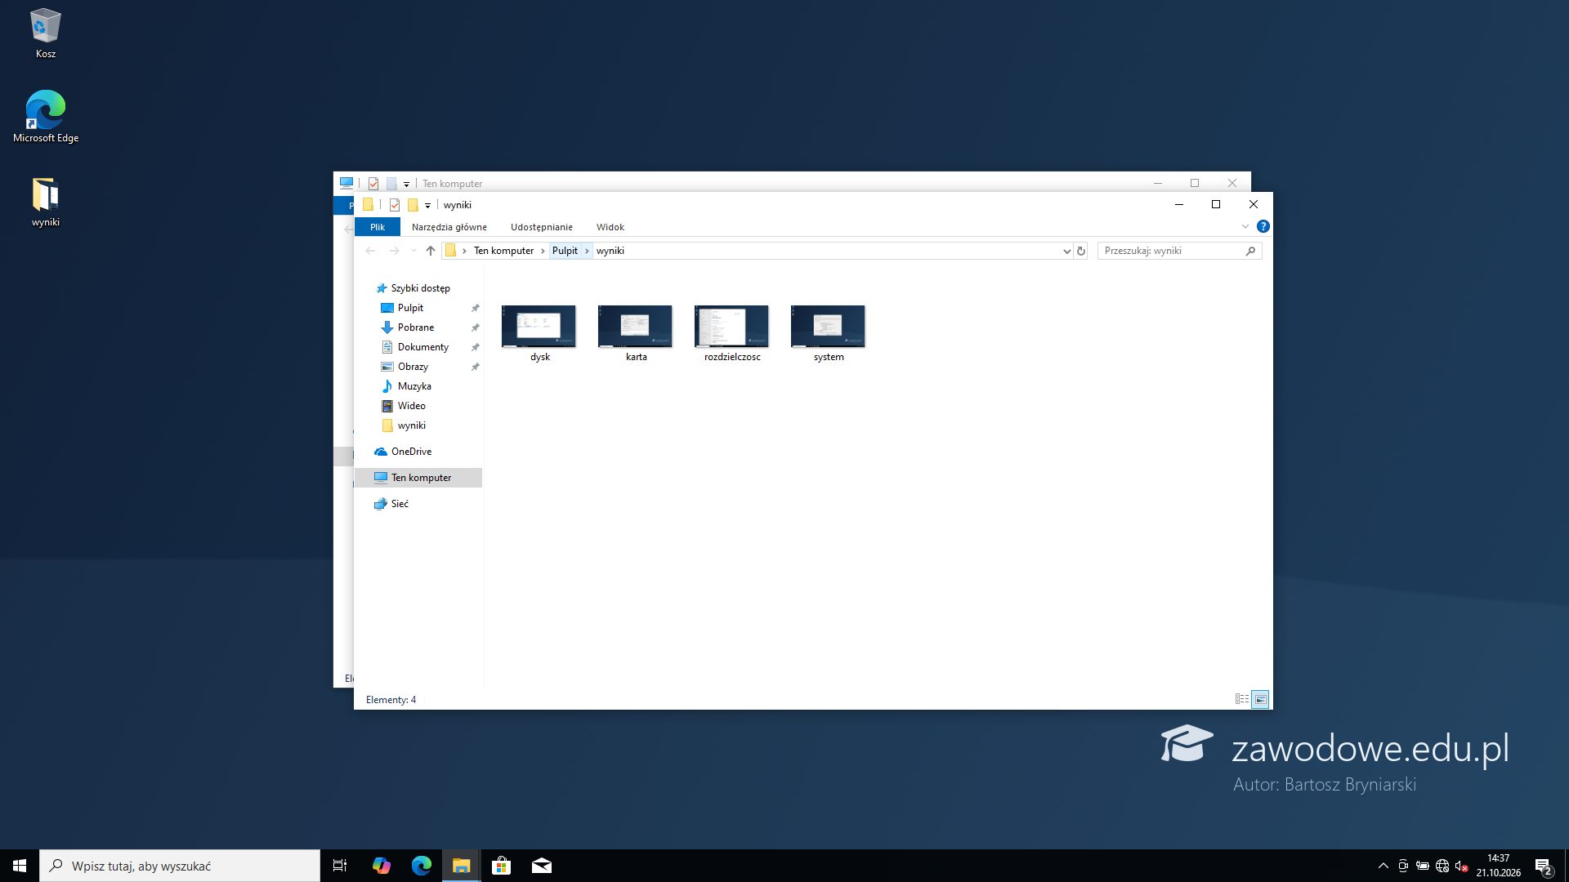Open Pulpit in the navigation pane
The height and width of the screenshot is (882, 1569).
pyautogui.click(x=410, y=308)
